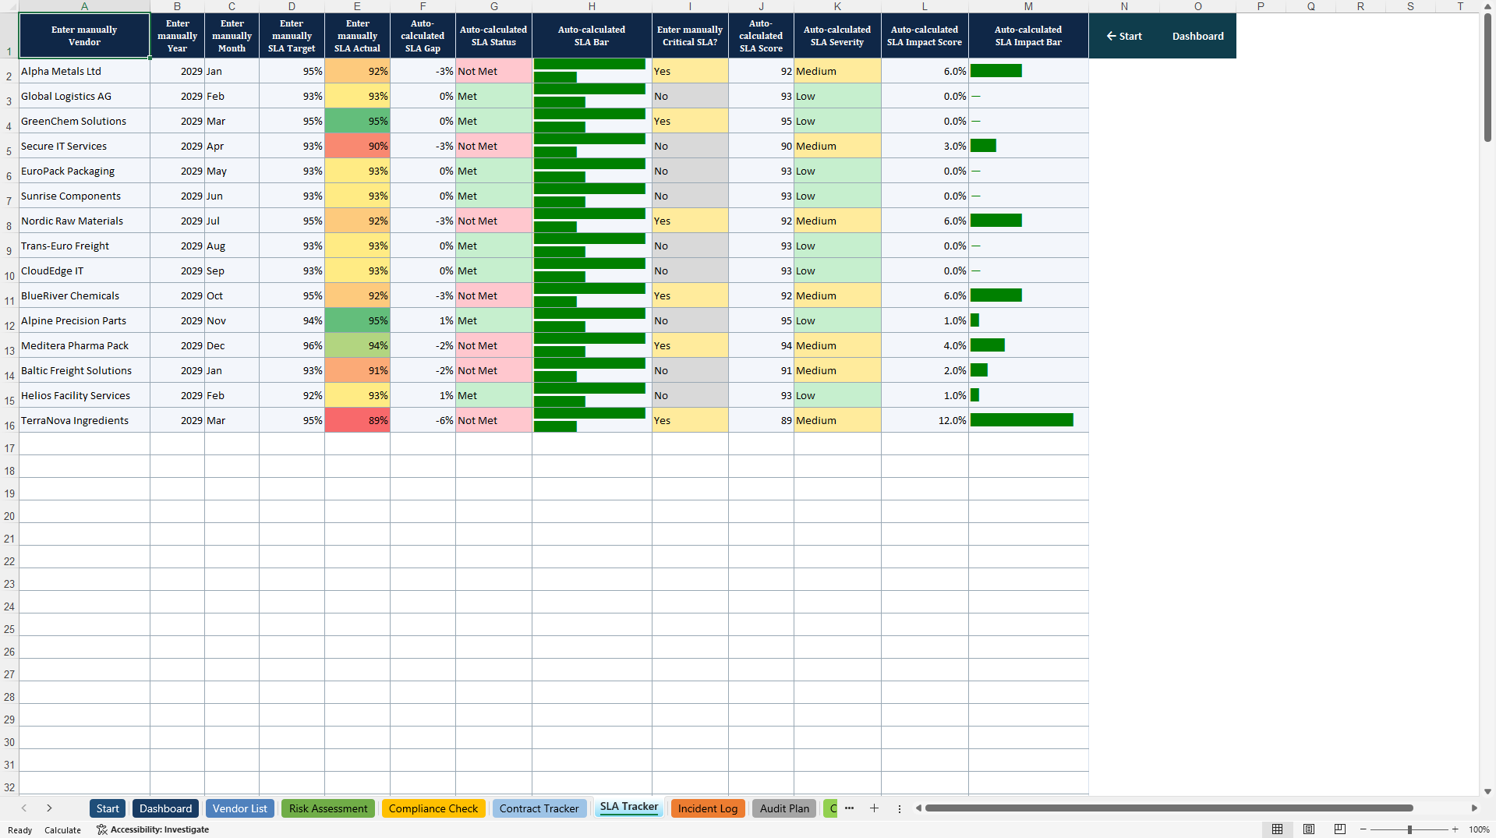Viewport: 1496px width, 838px height.
Task: Switch to the Start sheet tab
Action: click(x=108, y=808)
